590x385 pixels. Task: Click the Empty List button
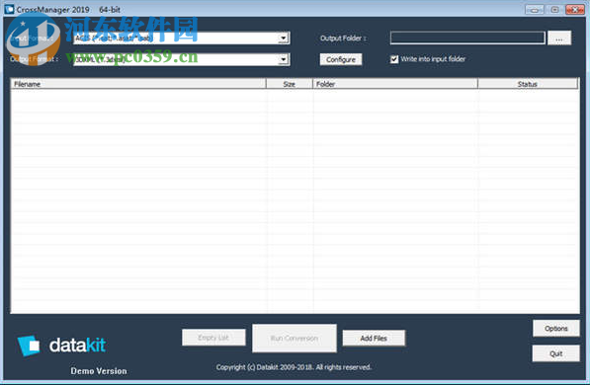coord(213,338)
